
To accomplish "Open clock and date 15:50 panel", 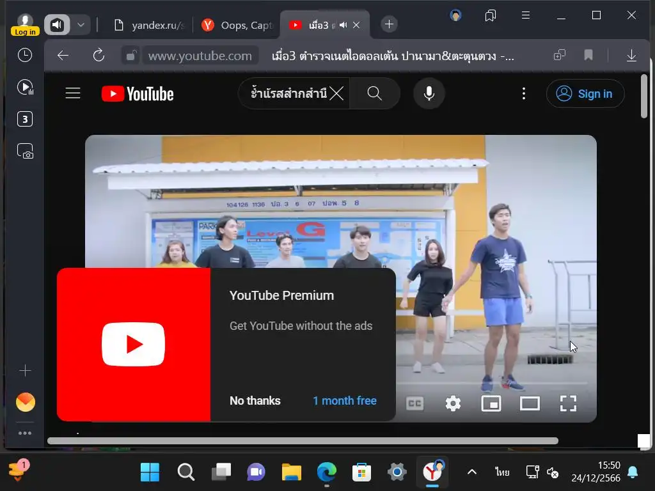I will (596, 472).
